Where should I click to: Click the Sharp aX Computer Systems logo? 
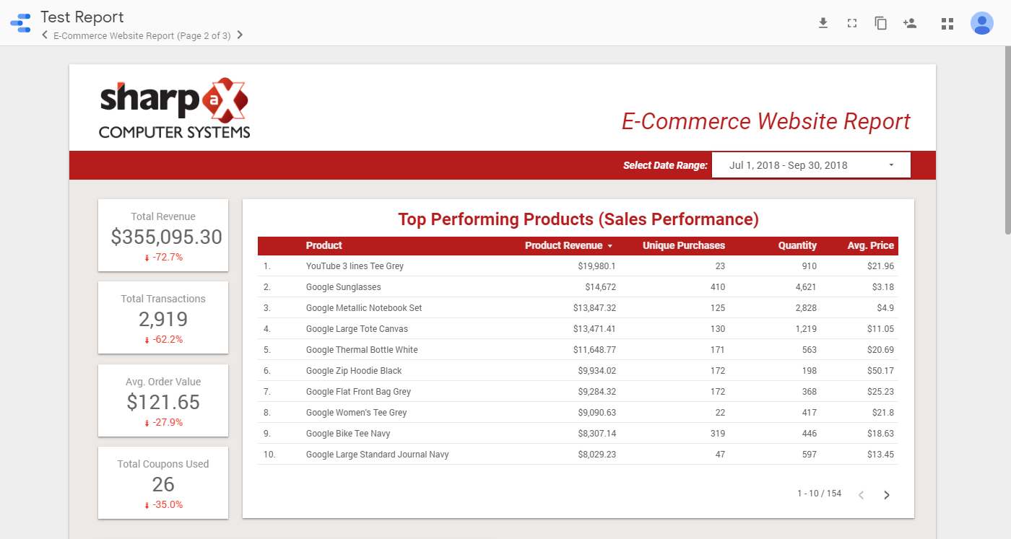pos(175,108)
